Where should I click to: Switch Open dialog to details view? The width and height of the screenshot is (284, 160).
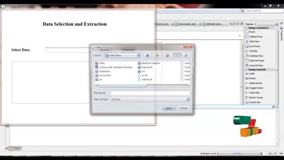[186, 55]
